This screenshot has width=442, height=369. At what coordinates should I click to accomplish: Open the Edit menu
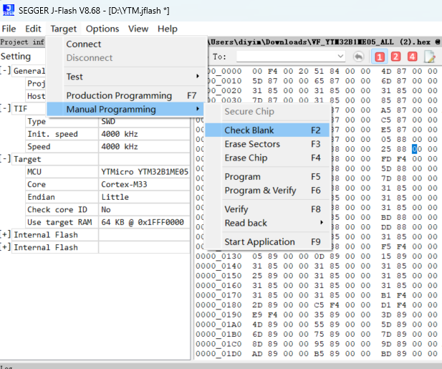33,29
